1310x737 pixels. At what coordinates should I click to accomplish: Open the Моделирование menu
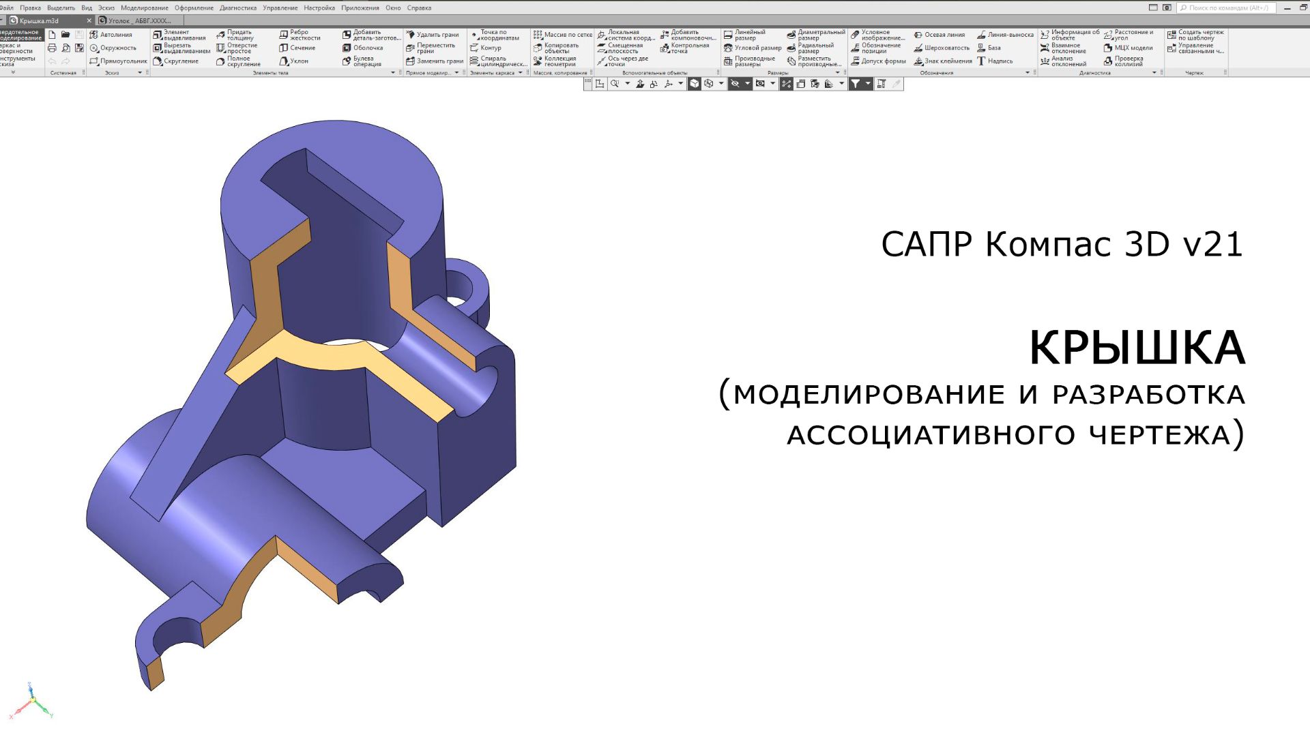pos(144,8)
